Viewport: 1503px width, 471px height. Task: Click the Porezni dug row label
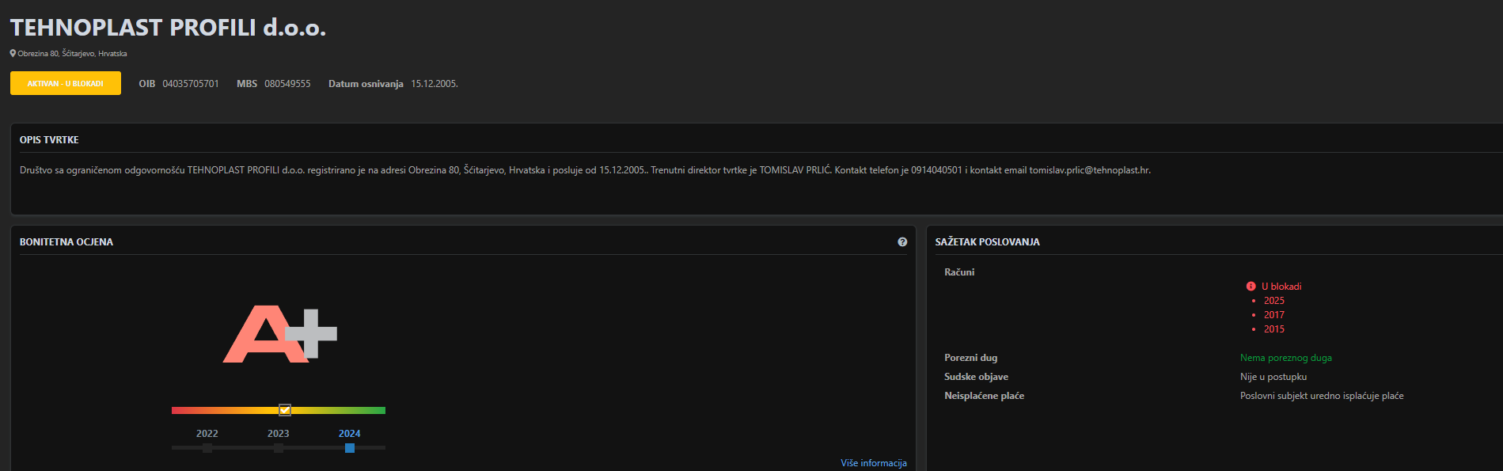pos(971,358)
